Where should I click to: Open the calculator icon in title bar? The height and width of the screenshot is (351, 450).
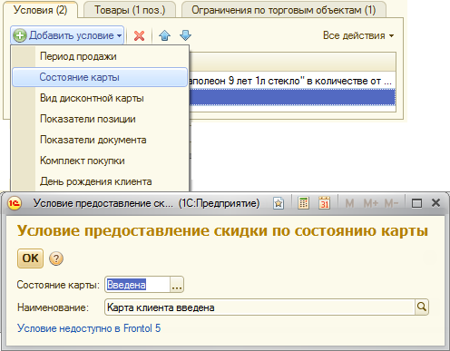303,203
